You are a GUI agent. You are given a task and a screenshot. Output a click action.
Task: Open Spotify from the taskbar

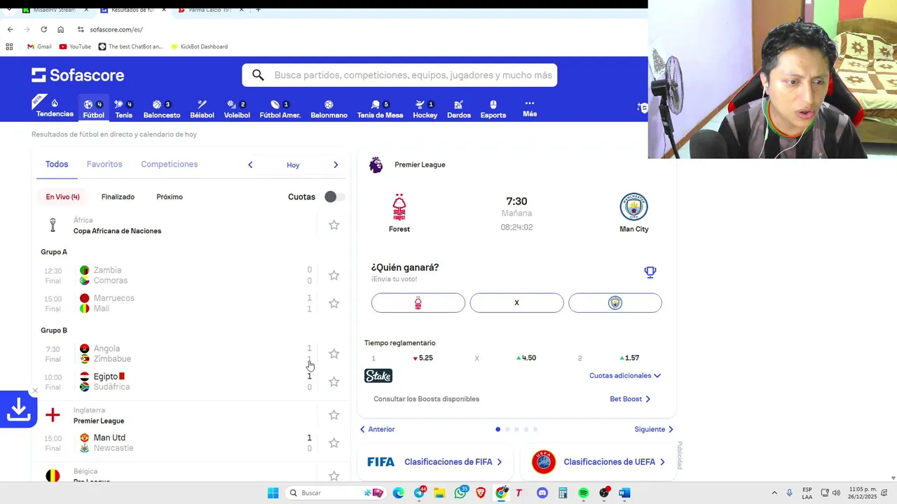tap(583, 493)
